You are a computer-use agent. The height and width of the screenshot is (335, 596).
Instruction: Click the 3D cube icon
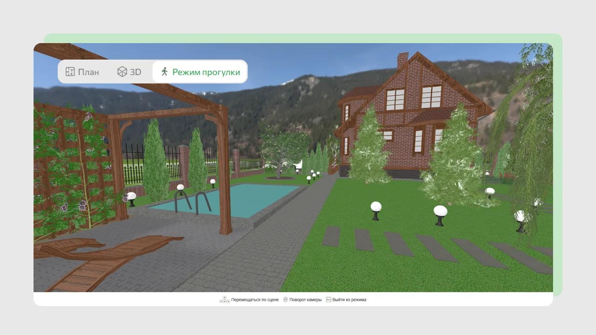click(122, 72)
